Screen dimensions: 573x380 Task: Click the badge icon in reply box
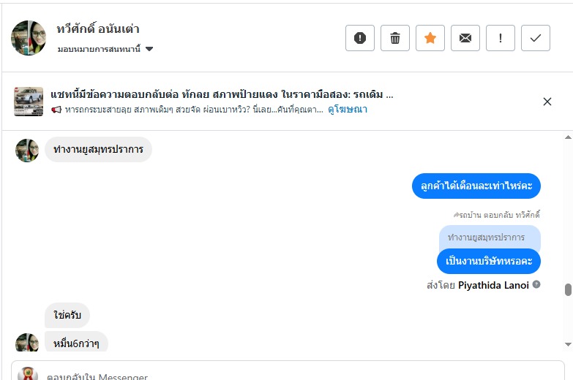28,374
